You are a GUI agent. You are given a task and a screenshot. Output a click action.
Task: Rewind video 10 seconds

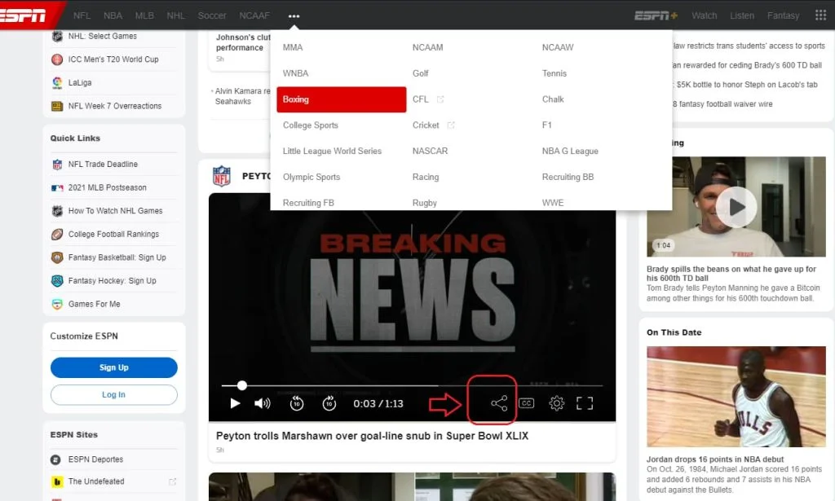pos(297,404)
